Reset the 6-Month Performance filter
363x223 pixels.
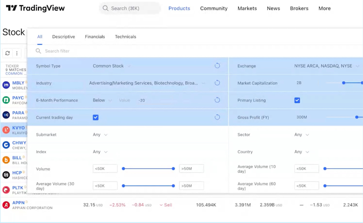click(x=217, y=100)
